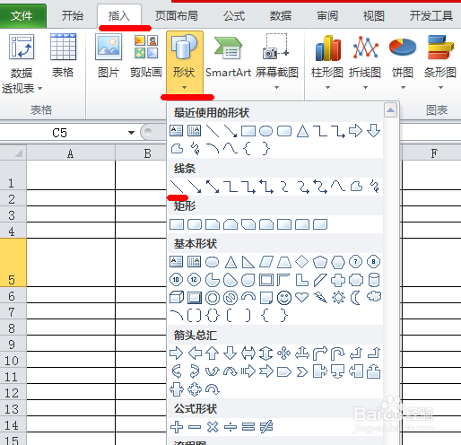461x445 pixels.
Task: Select the plain rectangle under 矩形
Action: 177,224
